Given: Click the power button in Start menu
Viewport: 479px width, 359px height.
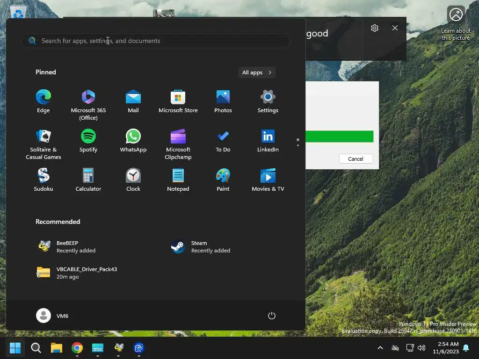Looking at the screenshot, I should click(272, 316).
